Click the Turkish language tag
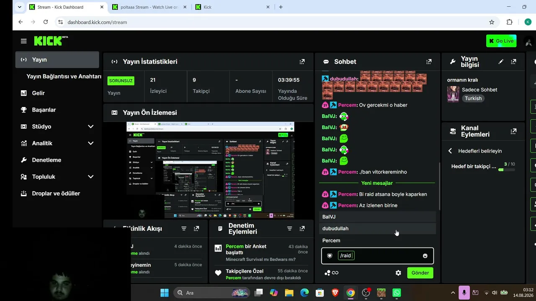536x301 pixels. [473, 98]
